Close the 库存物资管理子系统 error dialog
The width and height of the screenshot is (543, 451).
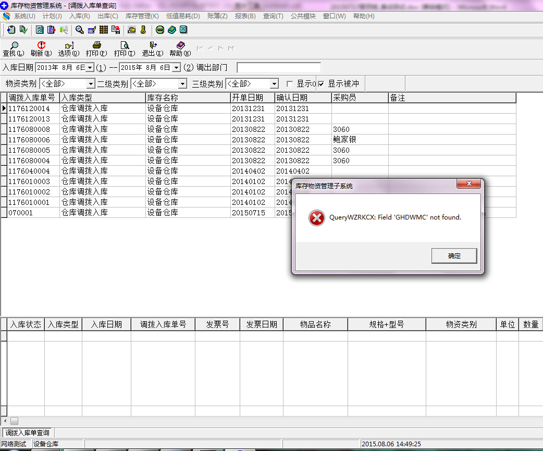[469, 184]
